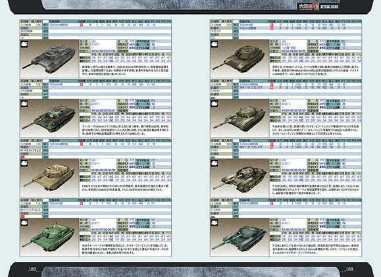Click the 105mm砲 W1 row on the 74式戦車 card
The height and width of the screenshot is (277, 381).
tap(110, 84)
